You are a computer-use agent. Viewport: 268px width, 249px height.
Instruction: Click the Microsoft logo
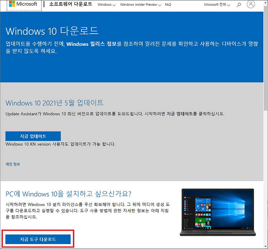tap(23, 4)
